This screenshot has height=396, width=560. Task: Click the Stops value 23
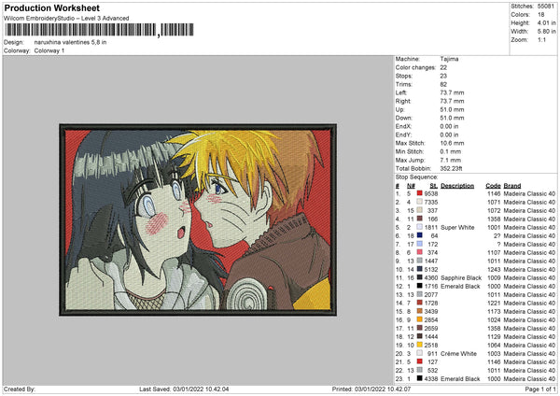tap(443, 76)
